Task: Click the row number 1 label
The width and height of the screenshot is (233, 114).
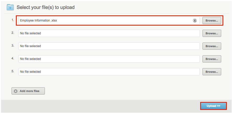Action: pos(13,20)
